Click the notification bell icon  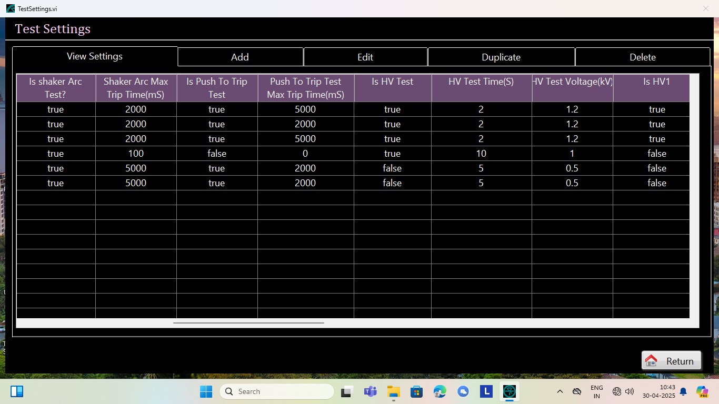(683, 391)
